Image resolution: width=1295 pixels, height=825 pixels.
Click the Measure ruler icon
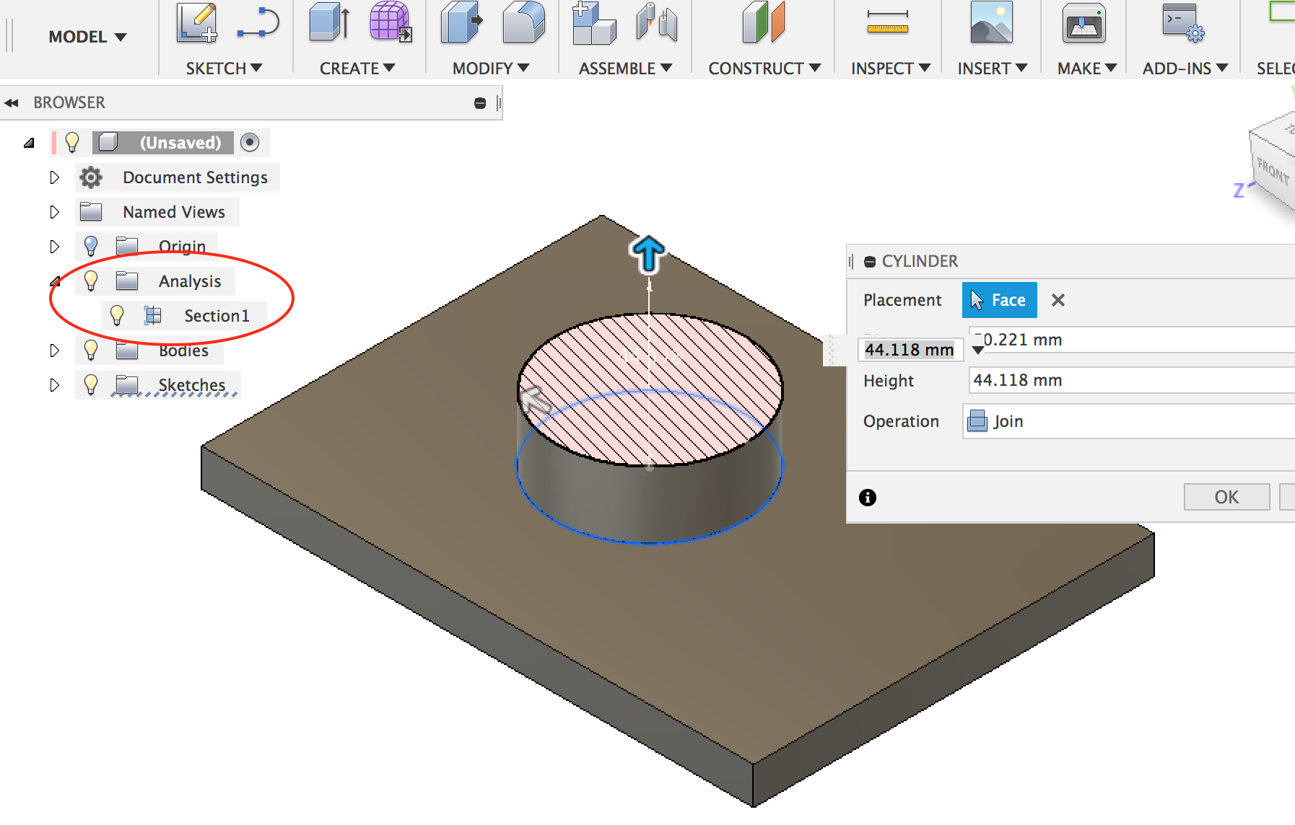point(888,22)
